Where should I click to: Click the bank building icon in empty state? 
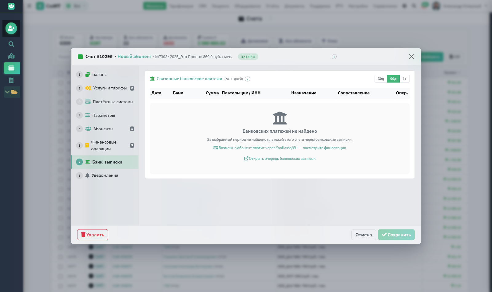(x=280, y=118)
